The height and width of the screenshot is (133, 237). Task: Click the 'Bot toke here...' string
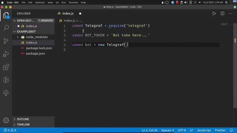130,35
